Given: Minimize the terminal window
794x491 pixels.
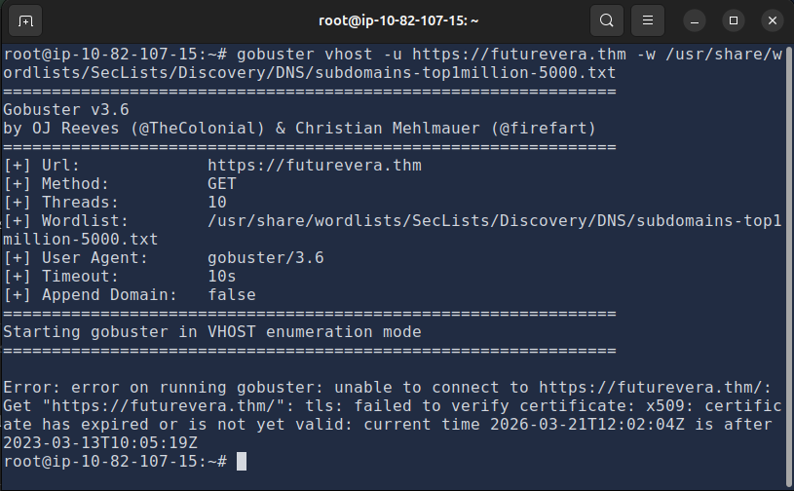Looking at the screenshot, I should (695, 20).
